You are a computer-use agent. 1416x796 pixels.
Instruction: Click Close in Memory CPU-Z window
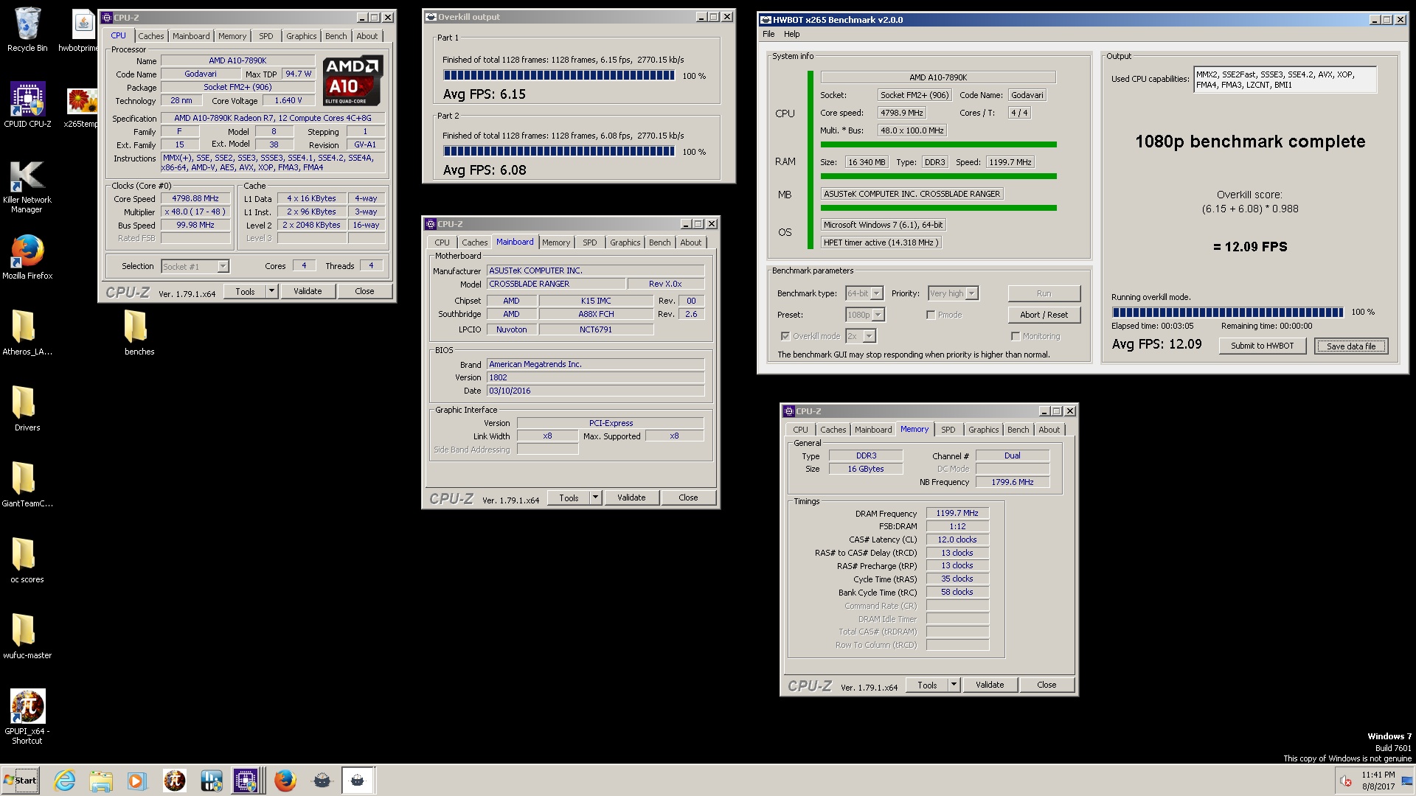point(1047,685)
